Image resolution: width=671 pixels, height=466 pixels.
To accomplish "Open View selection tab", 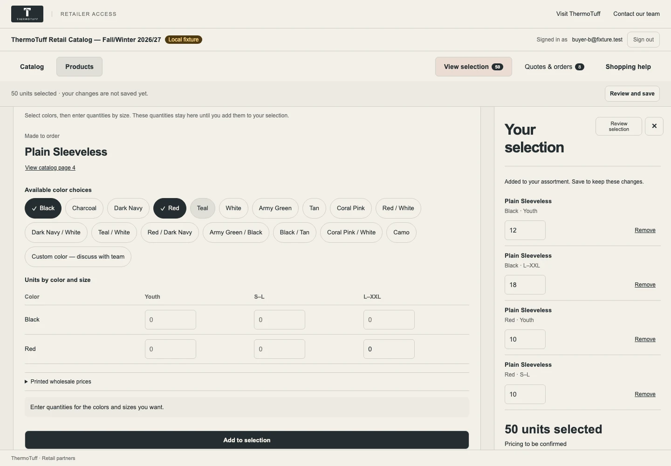I will pos(473,67).
